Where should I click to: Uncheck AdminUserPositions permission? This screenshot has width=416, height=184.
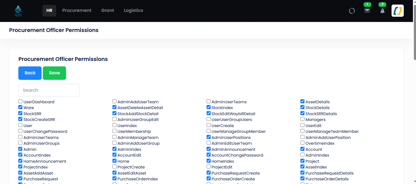tap(209, 137)
